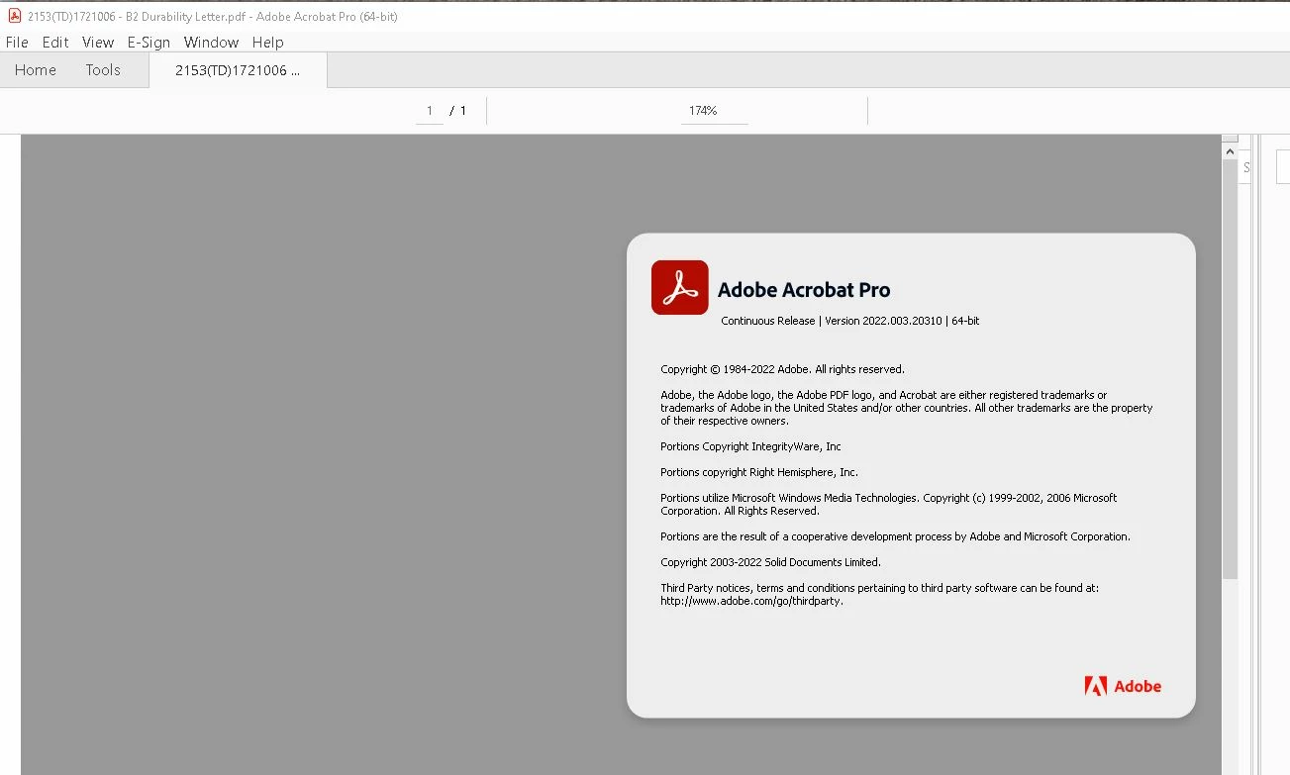1290x775 pixels.
Task: Click the red Adobe logo in About dialog
Action: (1123, 686)
